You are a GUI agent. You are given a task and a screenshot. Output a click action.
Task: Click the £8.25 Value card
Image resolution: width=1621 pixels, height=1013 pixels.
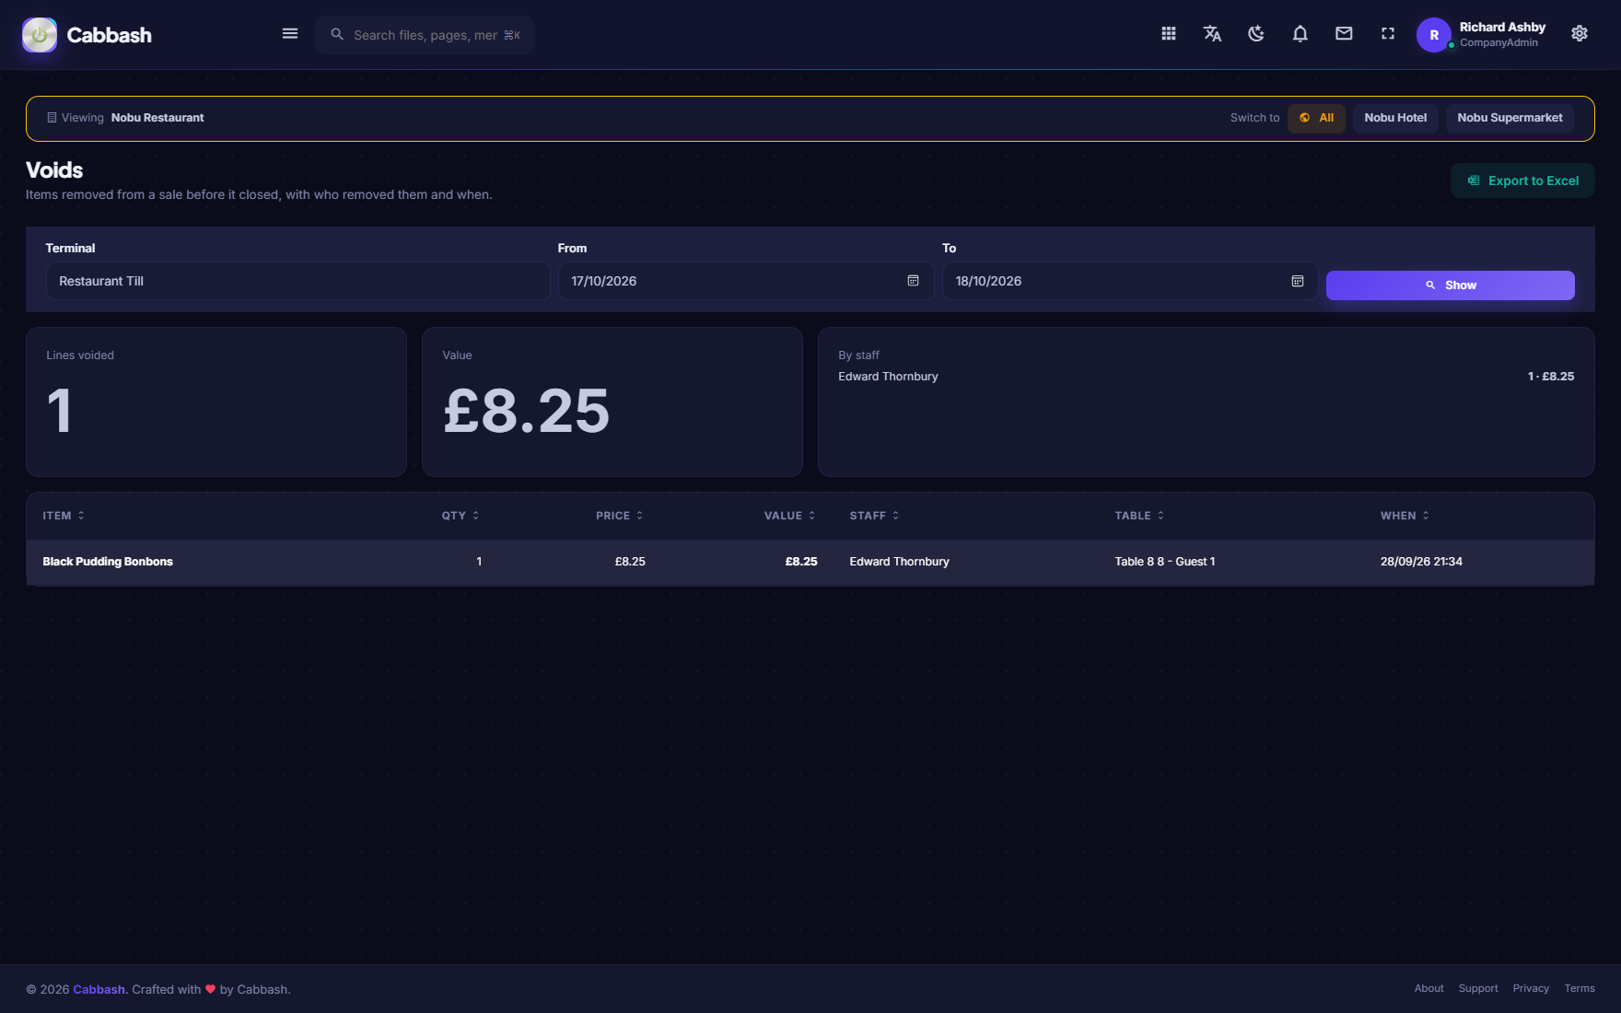point(612,402)
